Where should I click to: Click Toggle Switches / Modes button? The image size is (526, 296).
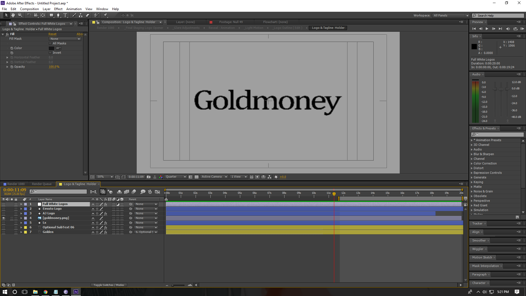(109, 285)
